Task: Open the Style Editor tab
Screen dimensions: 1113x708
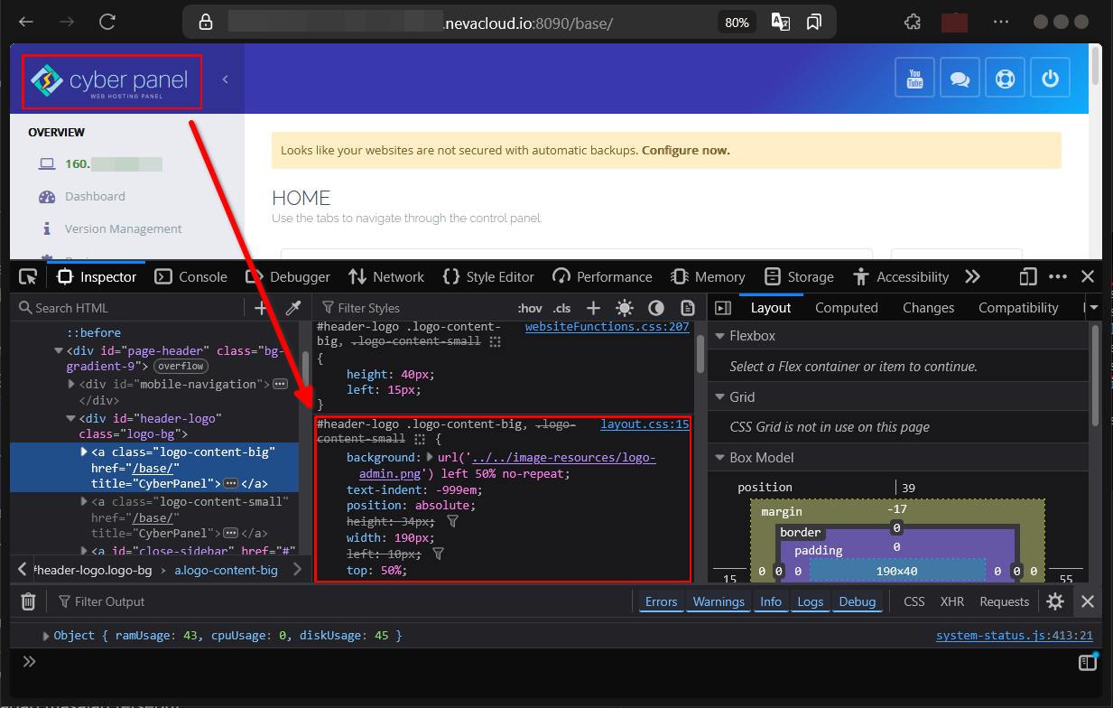Action: 488,276
